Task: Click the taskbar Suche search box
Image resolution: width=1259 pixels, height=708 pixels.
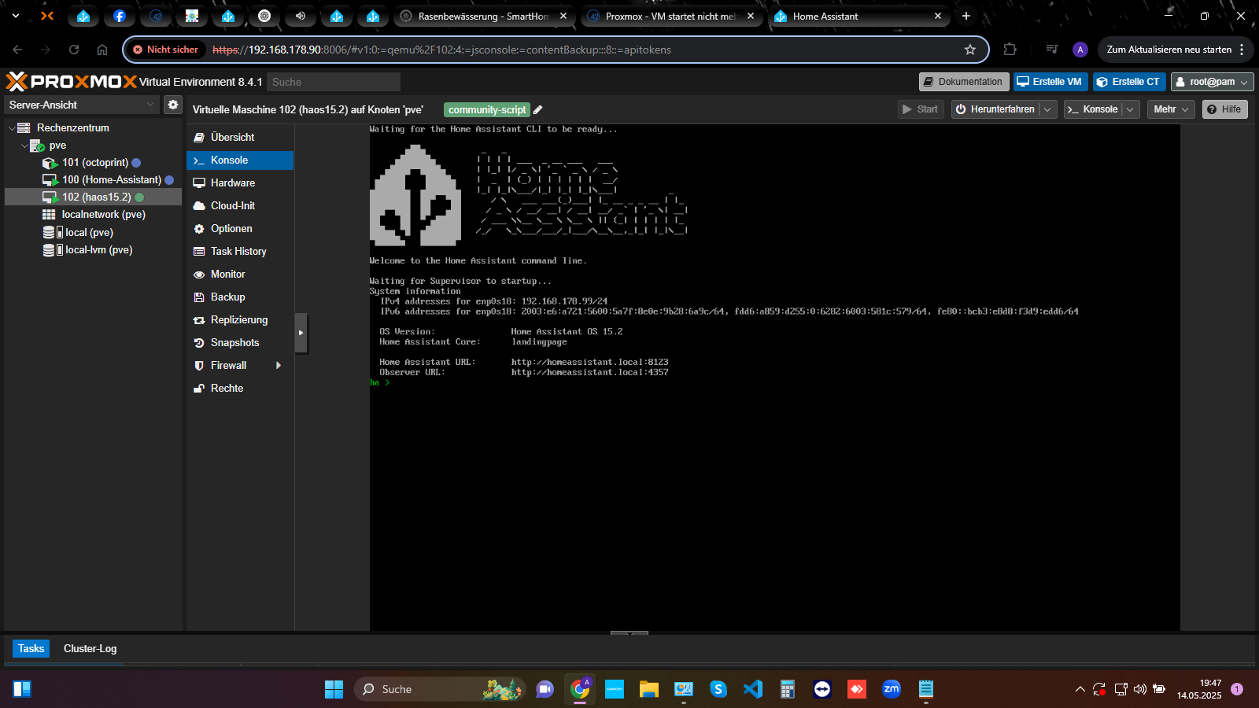Action: click(x=440, y=689)
